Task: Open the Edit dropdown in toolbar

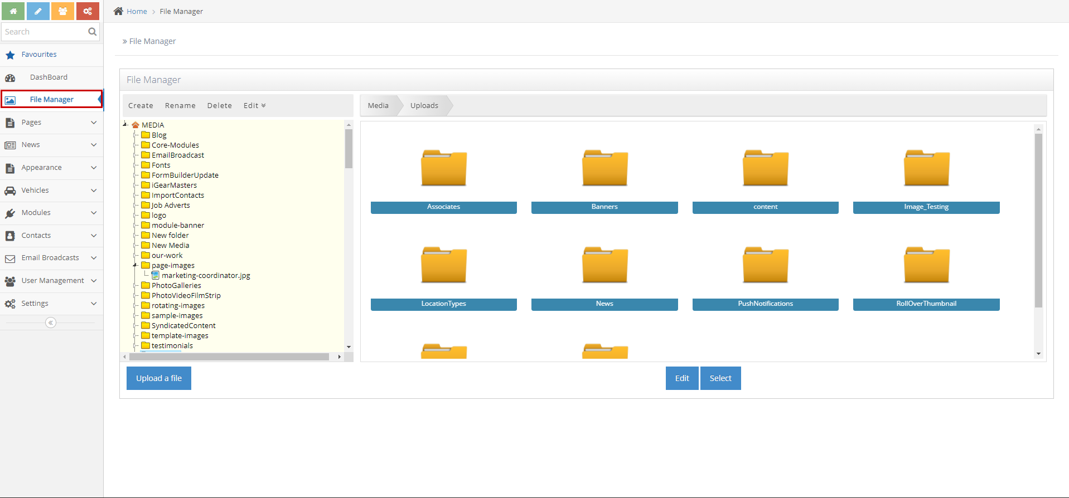Action: (x=254, y=106)
